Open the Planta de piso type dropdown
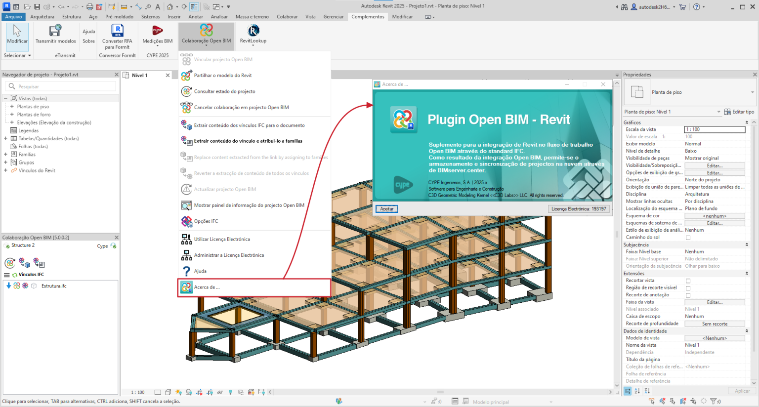759x407 pixels. [x=752, y=92]
